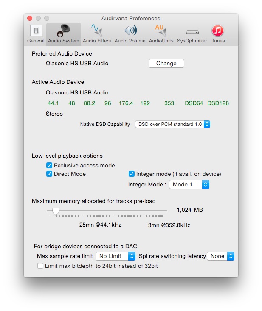
Task: Uncheck Exclusive access mode
Action: [x=49, y=165]
